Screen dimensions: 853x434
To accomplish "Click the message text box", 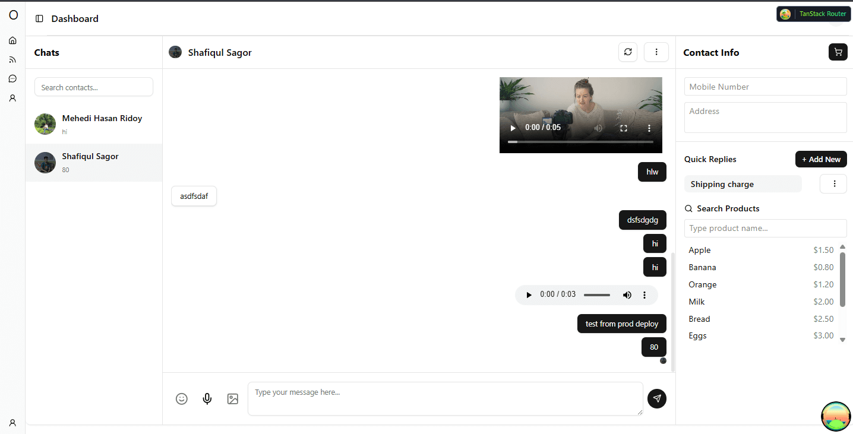I will [x=445, y=398].
